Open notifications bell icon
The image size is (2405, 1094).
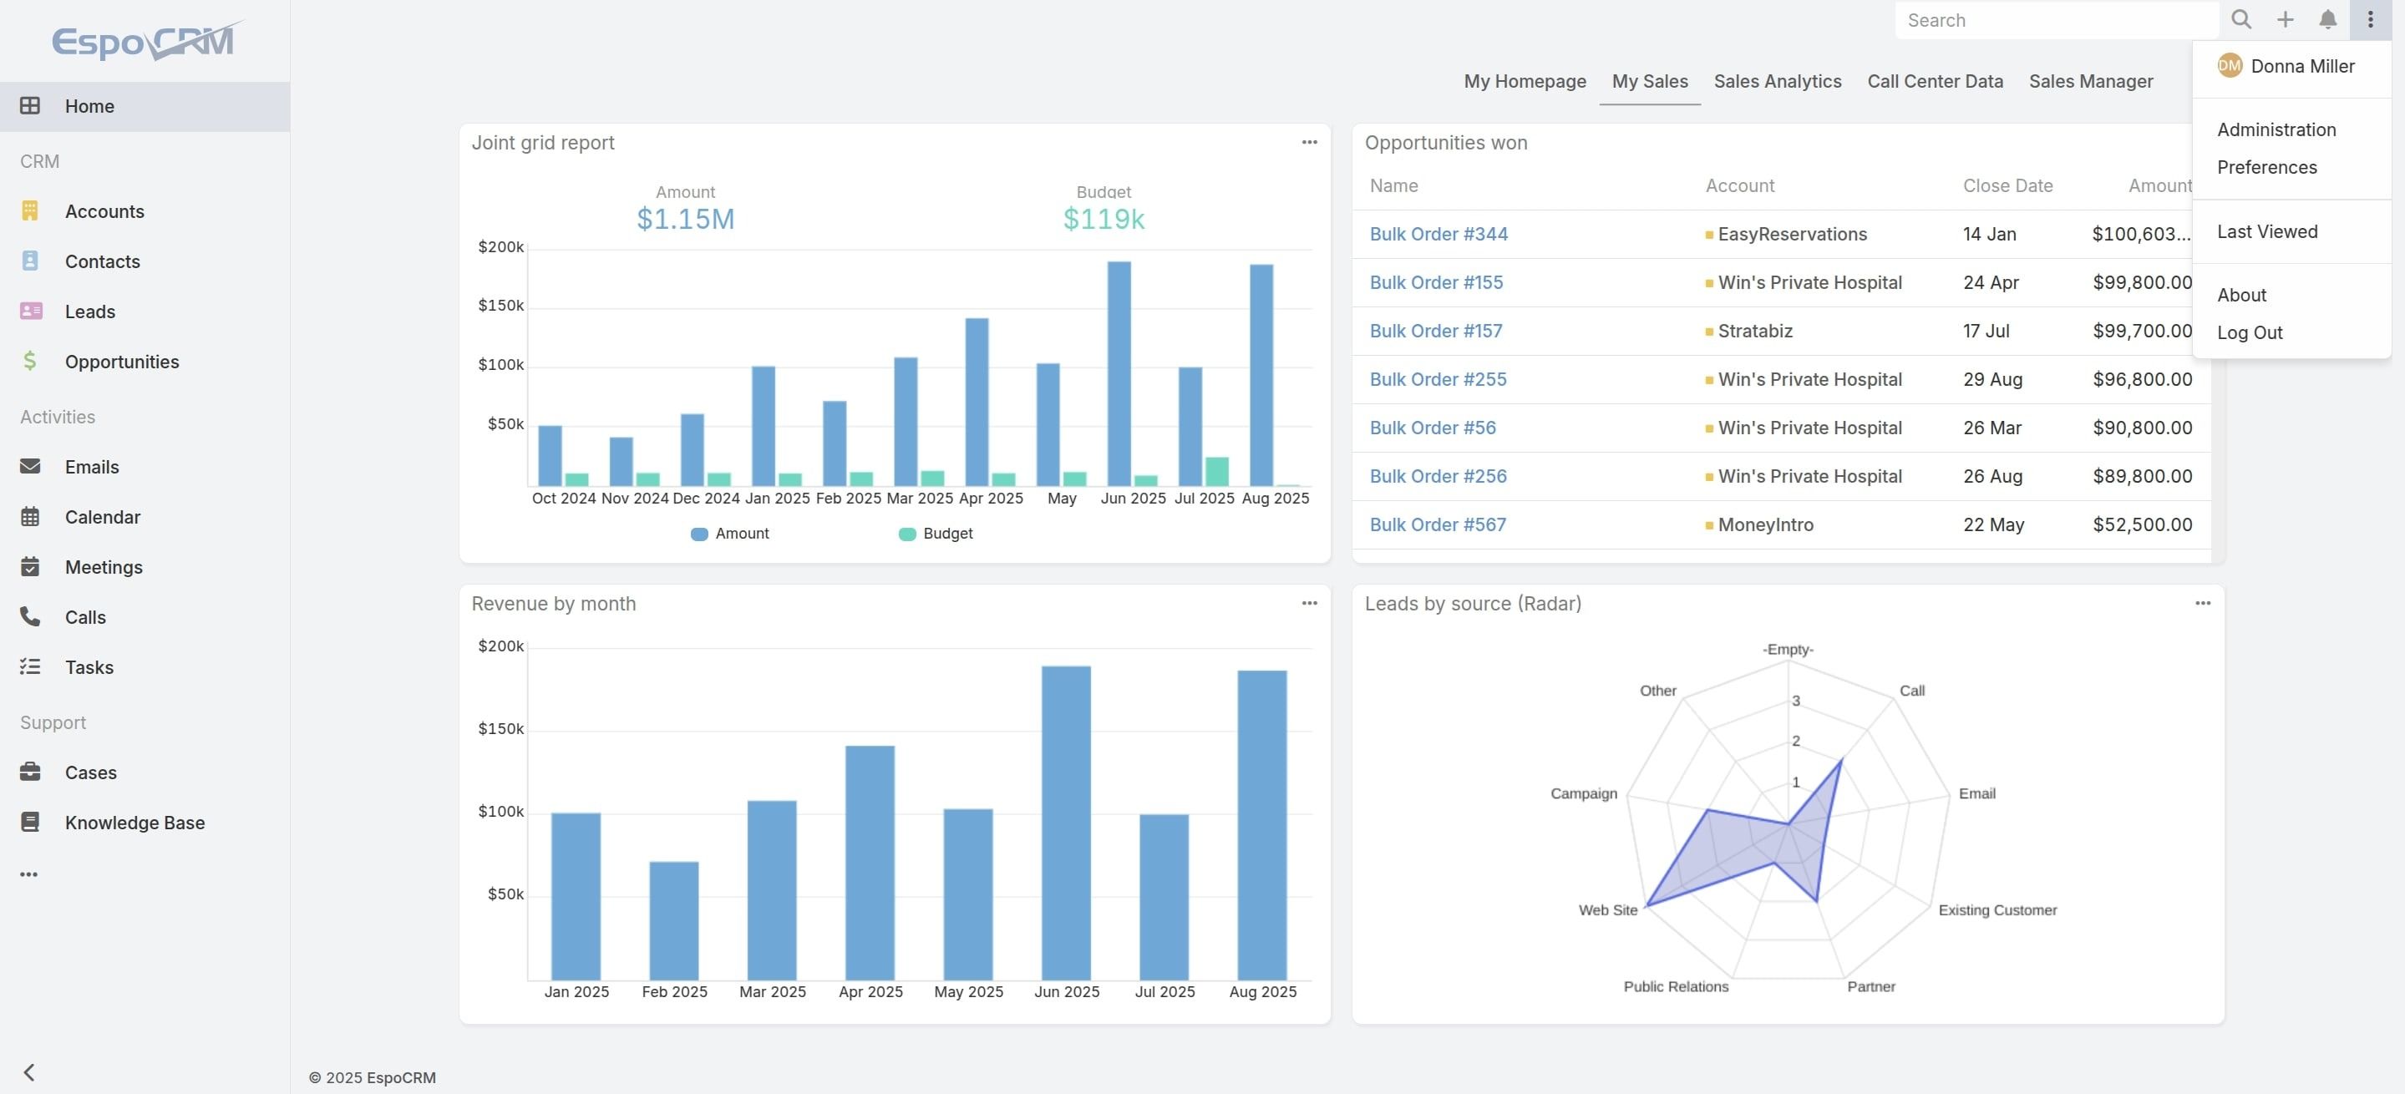click(2327, 19)
